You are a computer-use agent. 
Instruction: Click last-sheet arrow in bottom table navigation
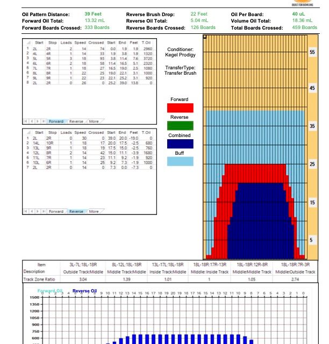pos(44,211)
